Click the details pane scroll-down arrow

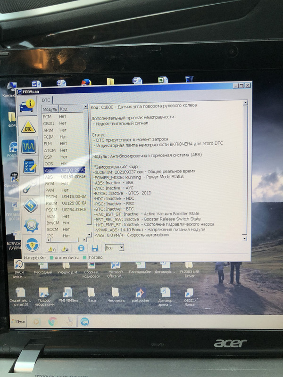click(244, 238)
